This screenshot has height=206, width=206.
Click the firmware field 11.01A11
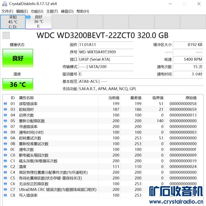[106, 45]
